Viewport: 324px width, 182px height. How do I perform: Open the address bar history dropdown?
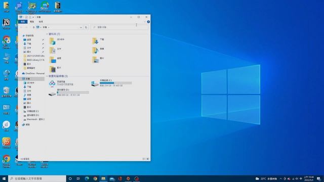[81, 27]
